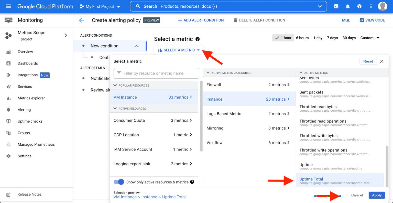Pick the Throttled read bytes metric
Screen dimensions: 393x203
pyautogui.click(x=340, y=108)
